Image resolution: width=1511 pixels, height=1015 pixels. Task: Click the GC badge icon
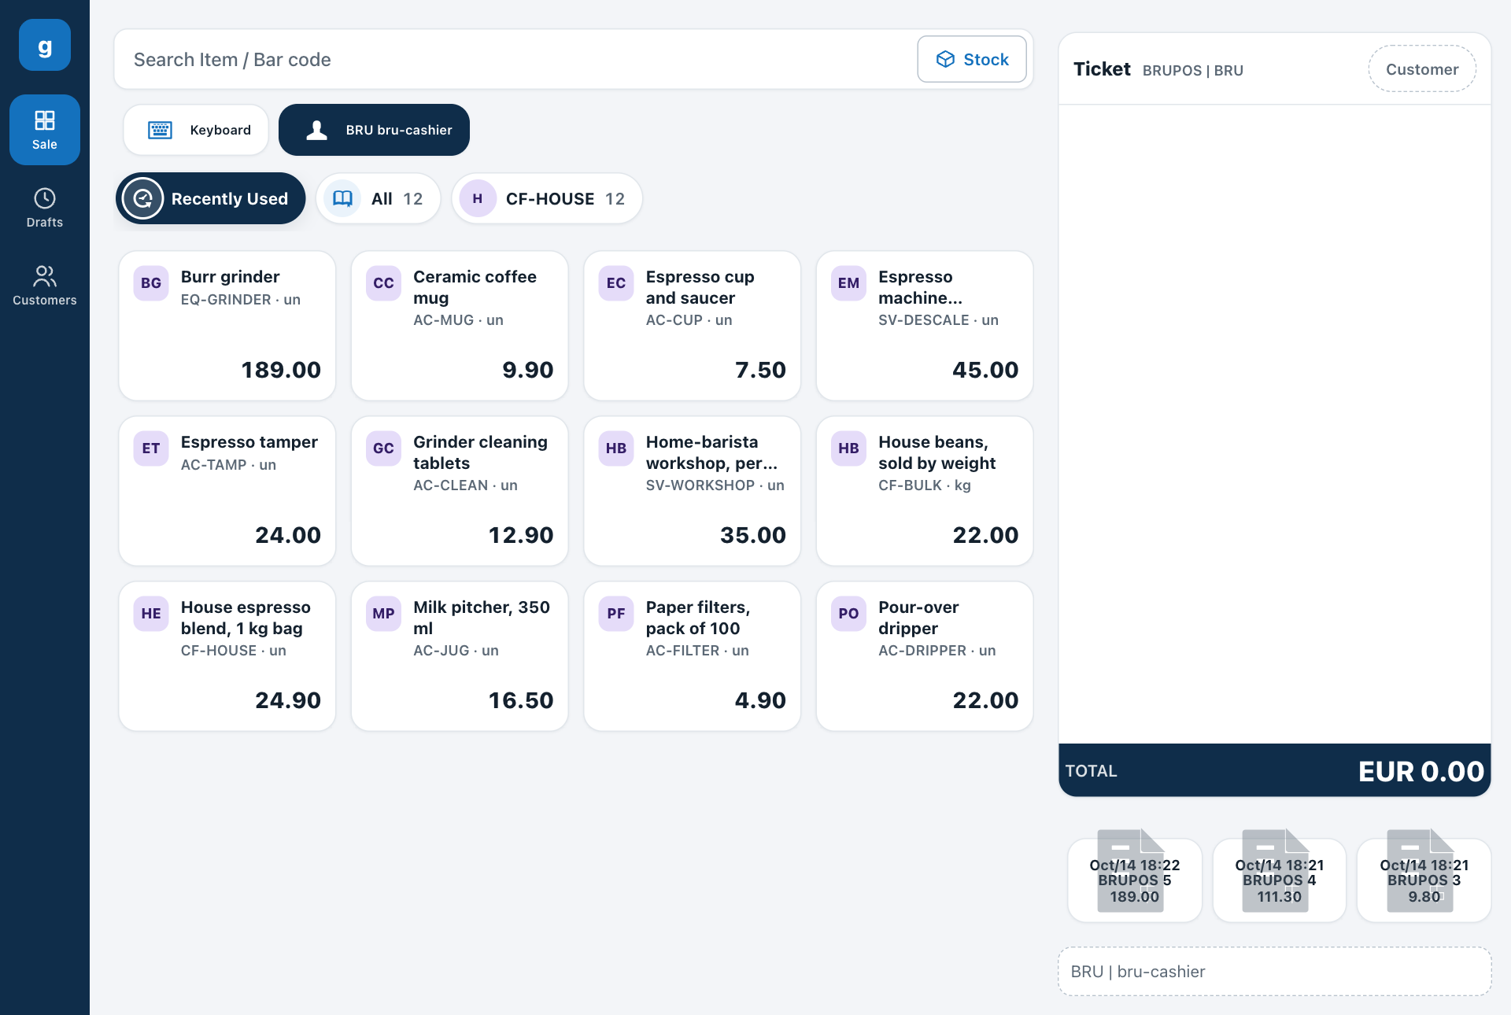[383, 448]
